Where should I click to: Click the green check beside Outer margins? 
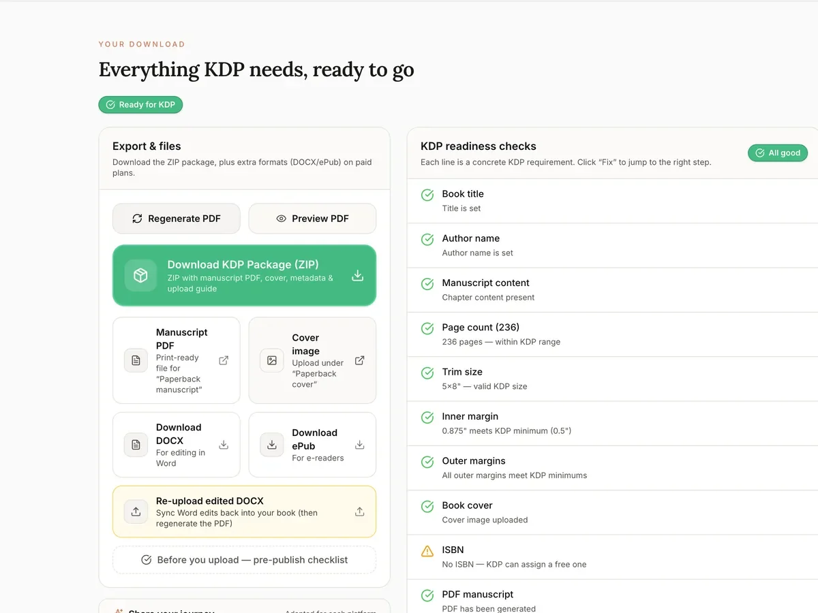point(427,462)
